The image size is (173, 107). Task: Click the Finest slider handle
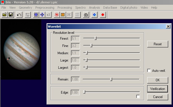[x=95, y=38]
